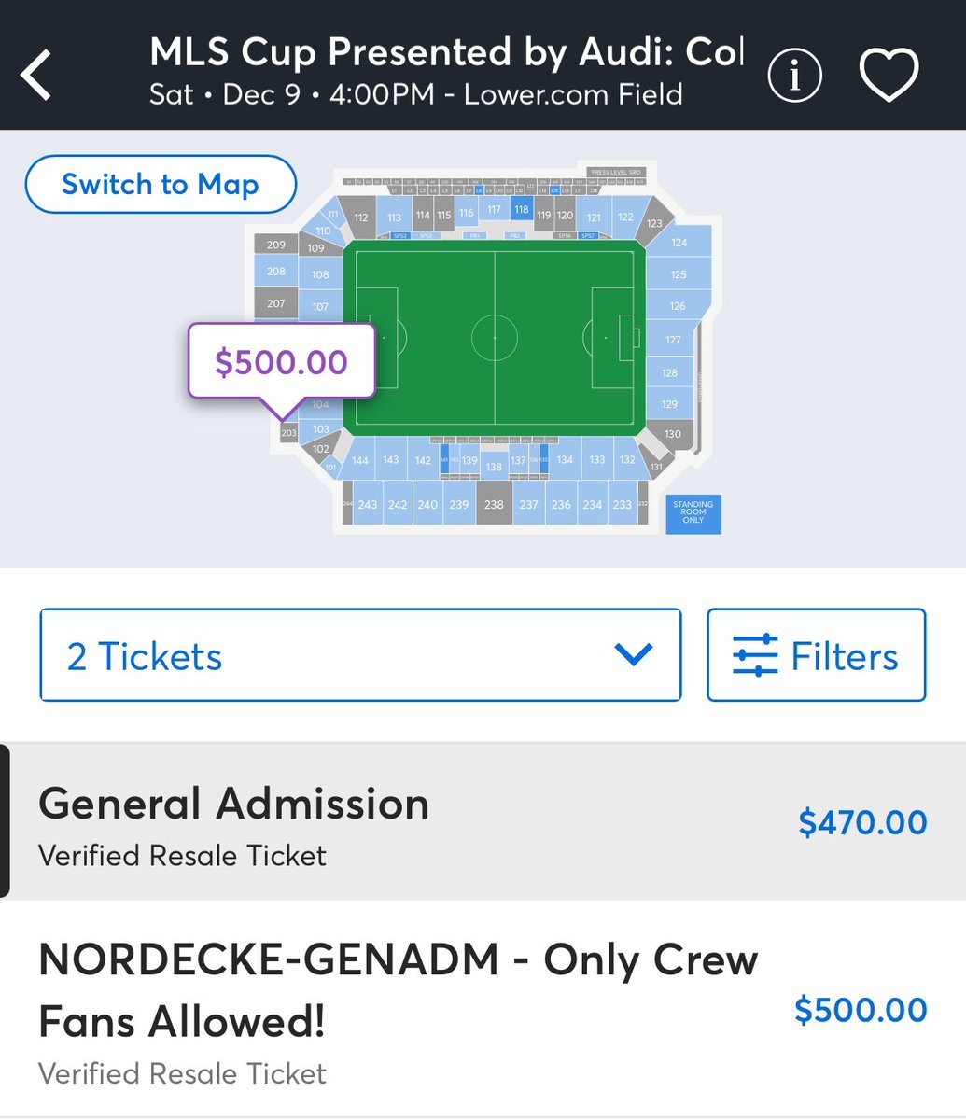The image size is (966, 1120).
Task: Tap the $470.00 price link
Action: click(x=862, y=822)
